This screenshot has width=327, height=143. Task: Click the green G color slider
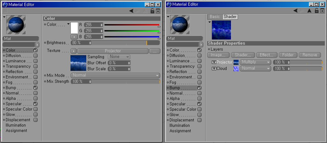tap(132, 31)
